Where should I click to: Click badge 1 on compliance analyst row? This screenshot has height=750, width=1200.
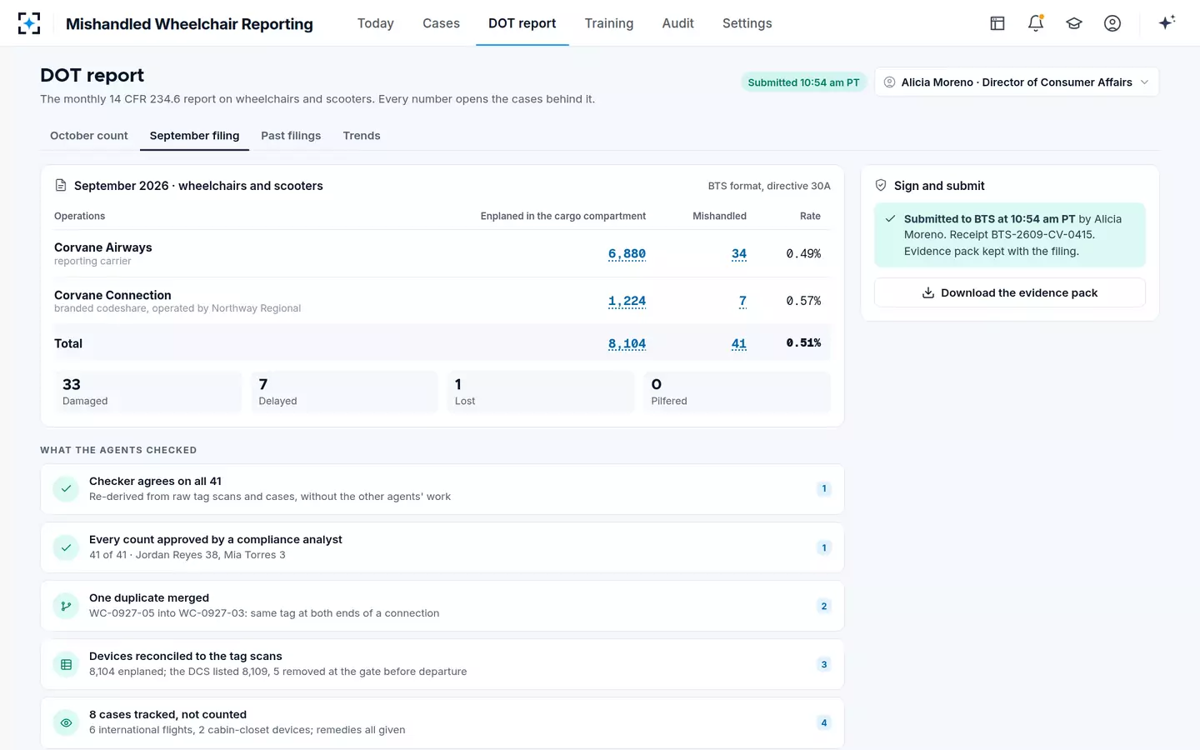(x=824, y=547)
